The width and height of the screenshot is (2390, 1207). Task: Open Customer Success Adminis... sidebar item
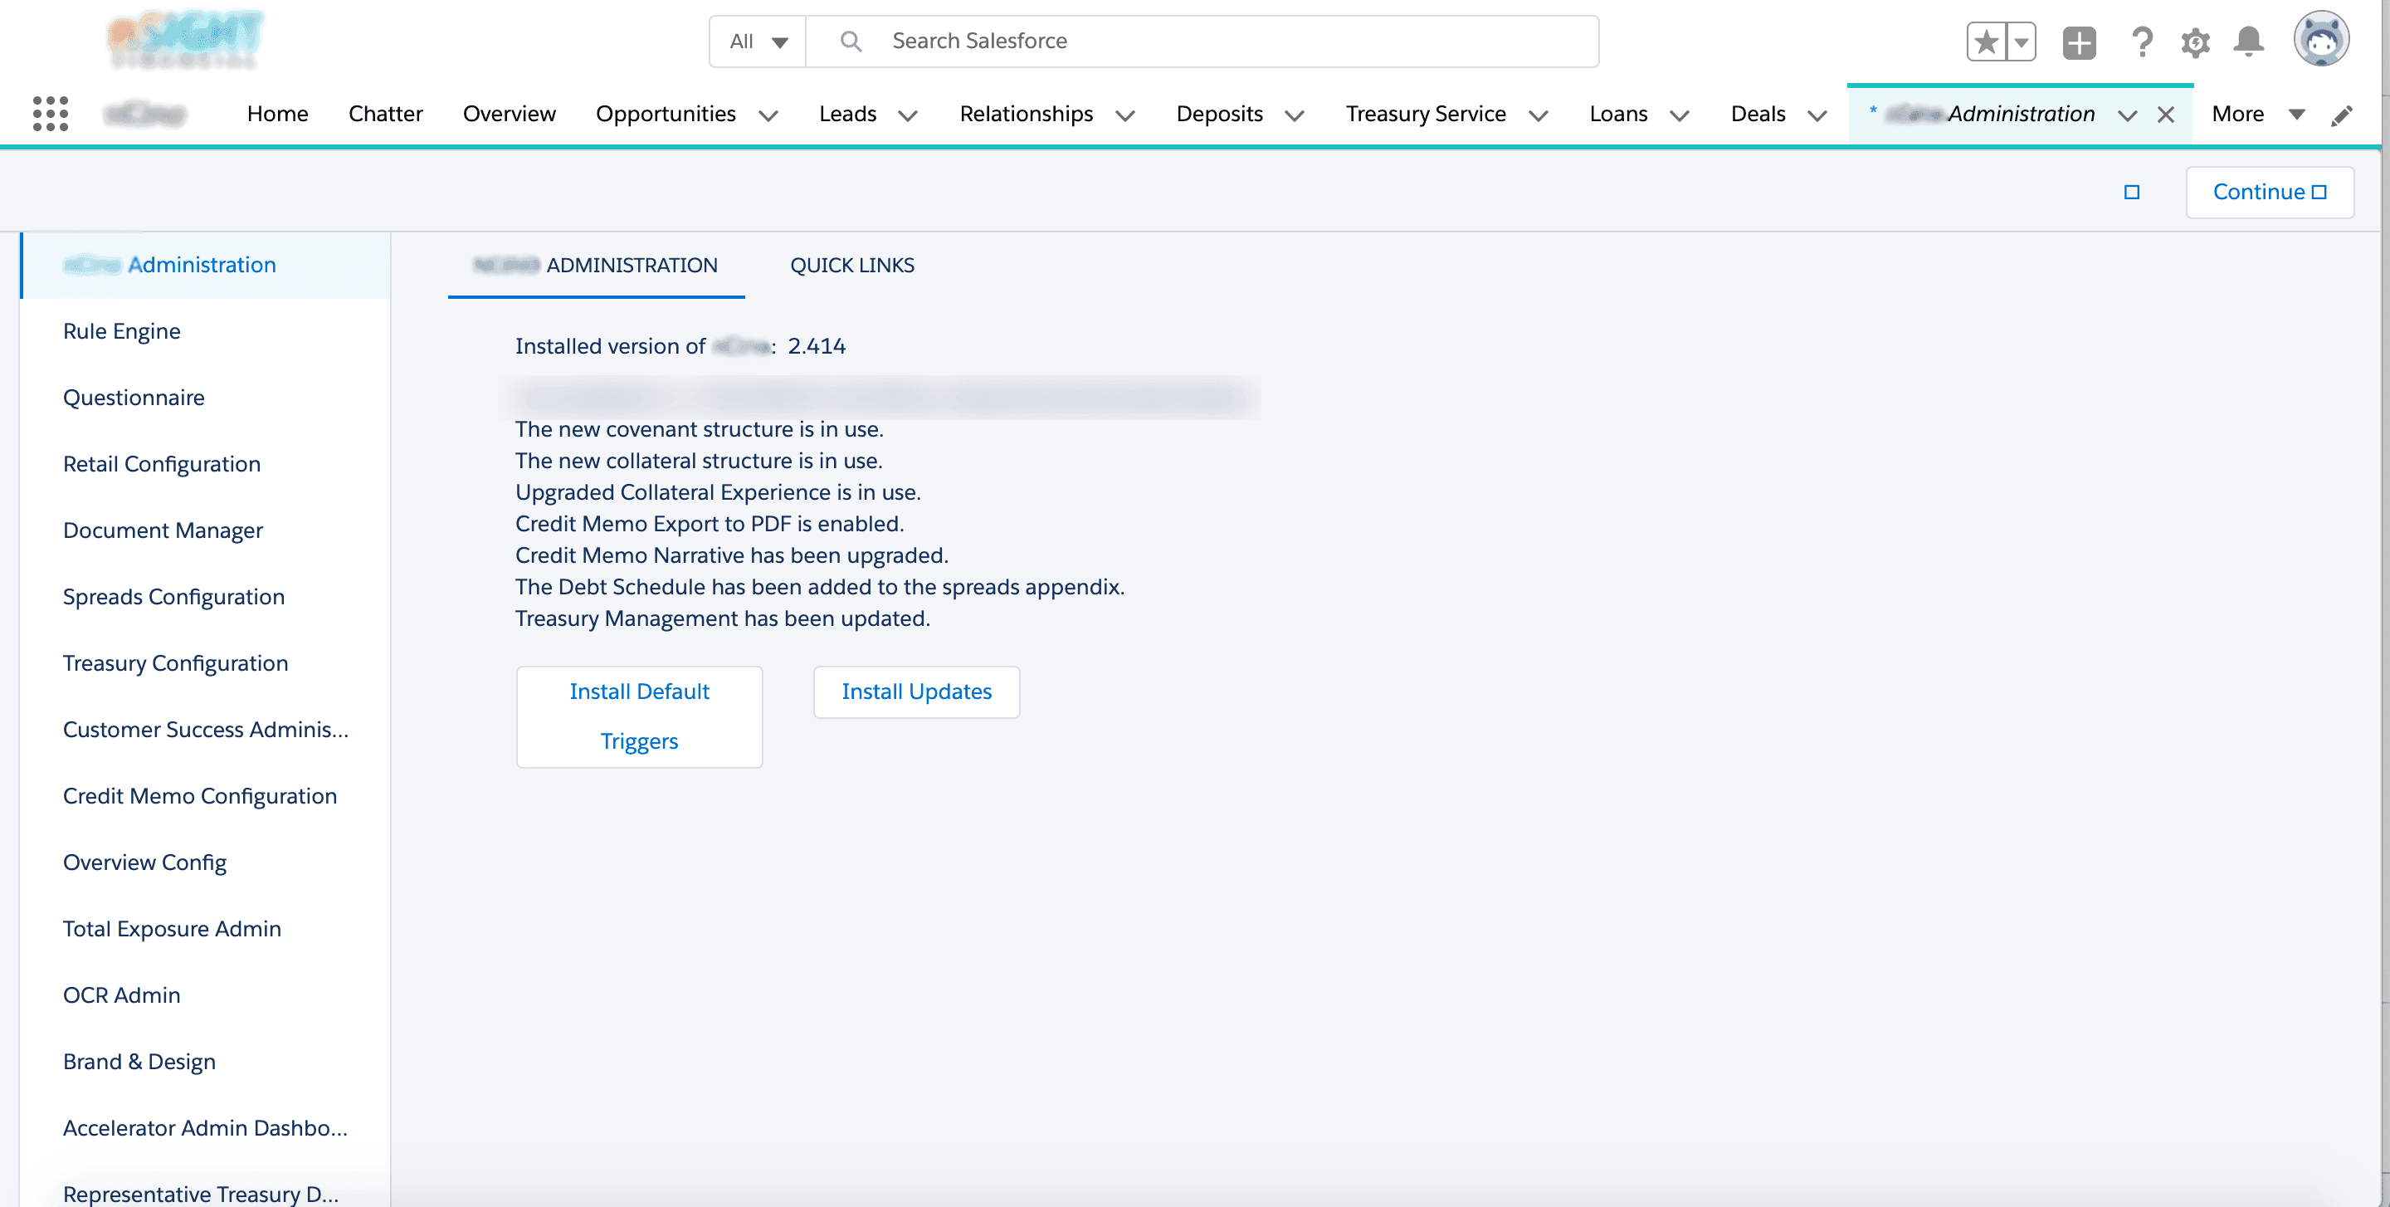coord(206,729)
